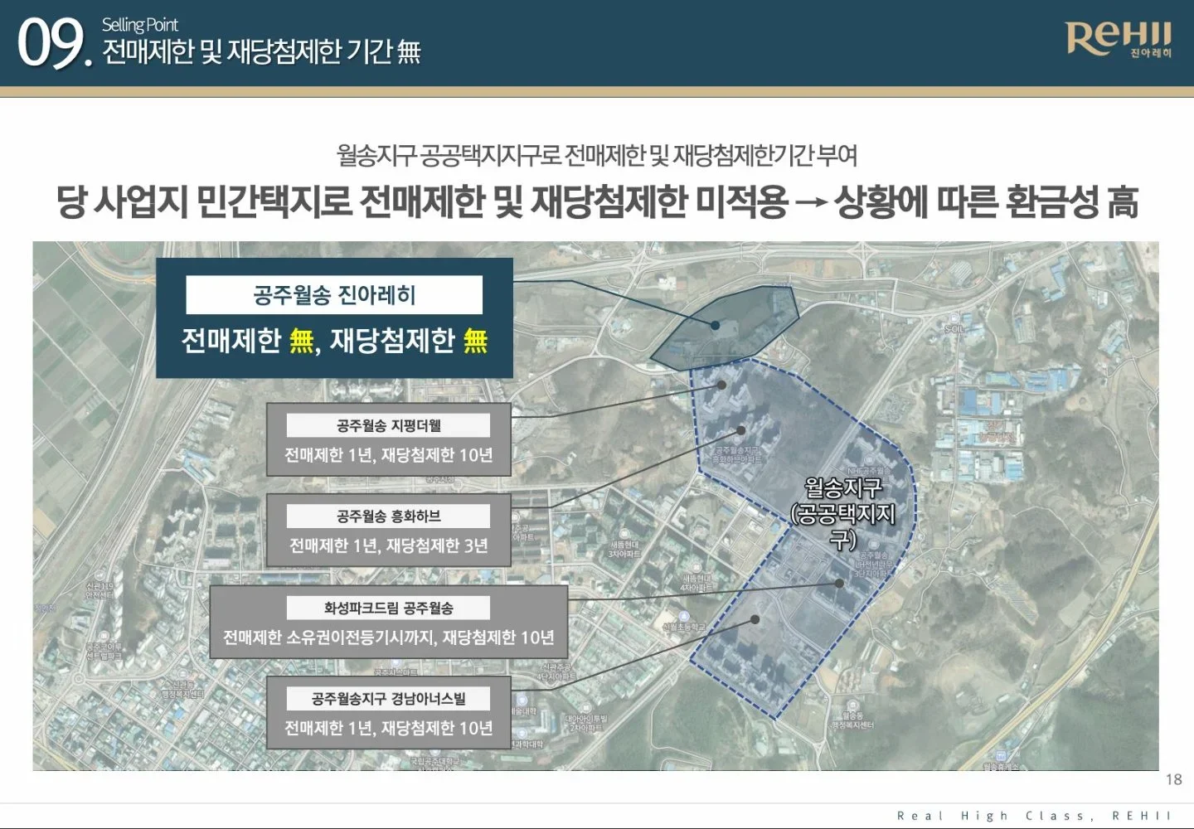Click the '월송지구 (공공택지지구)' map label

(843, 513)
